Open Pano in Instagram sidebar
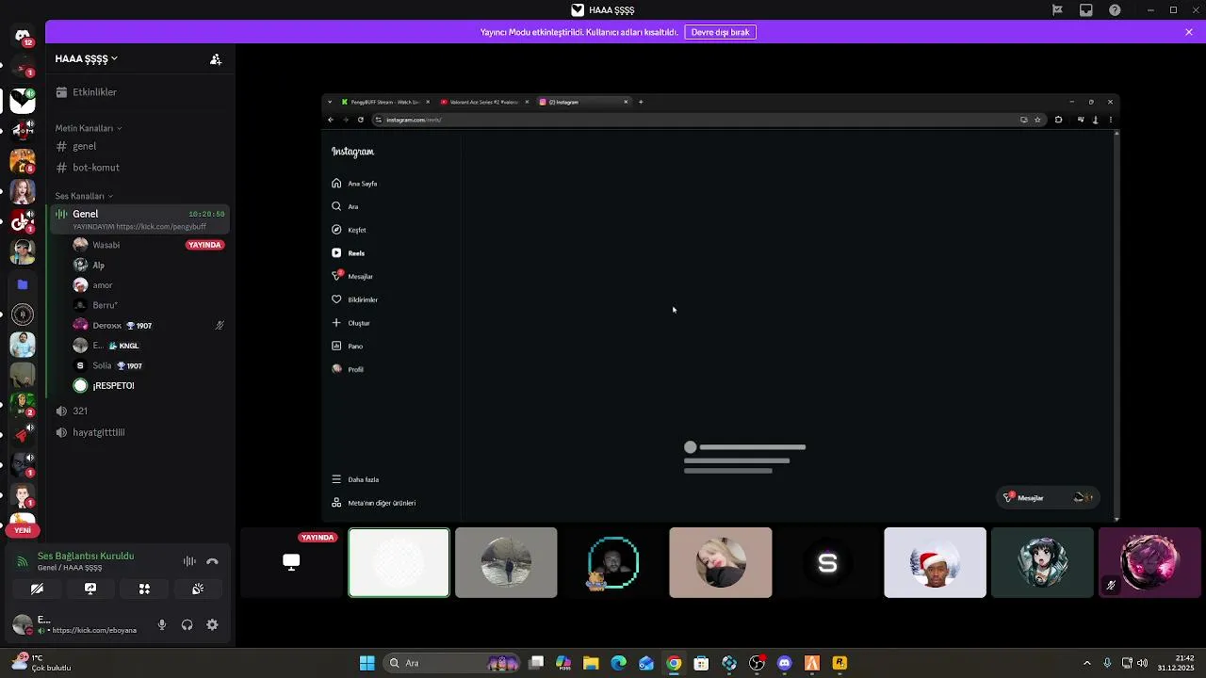The width and height of the screenshot is (1206, 678). (347, 346)
